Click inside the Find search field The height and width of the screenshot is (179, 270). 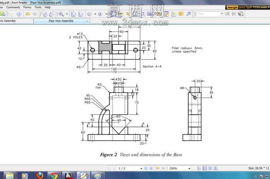click(x=209, y=14)
